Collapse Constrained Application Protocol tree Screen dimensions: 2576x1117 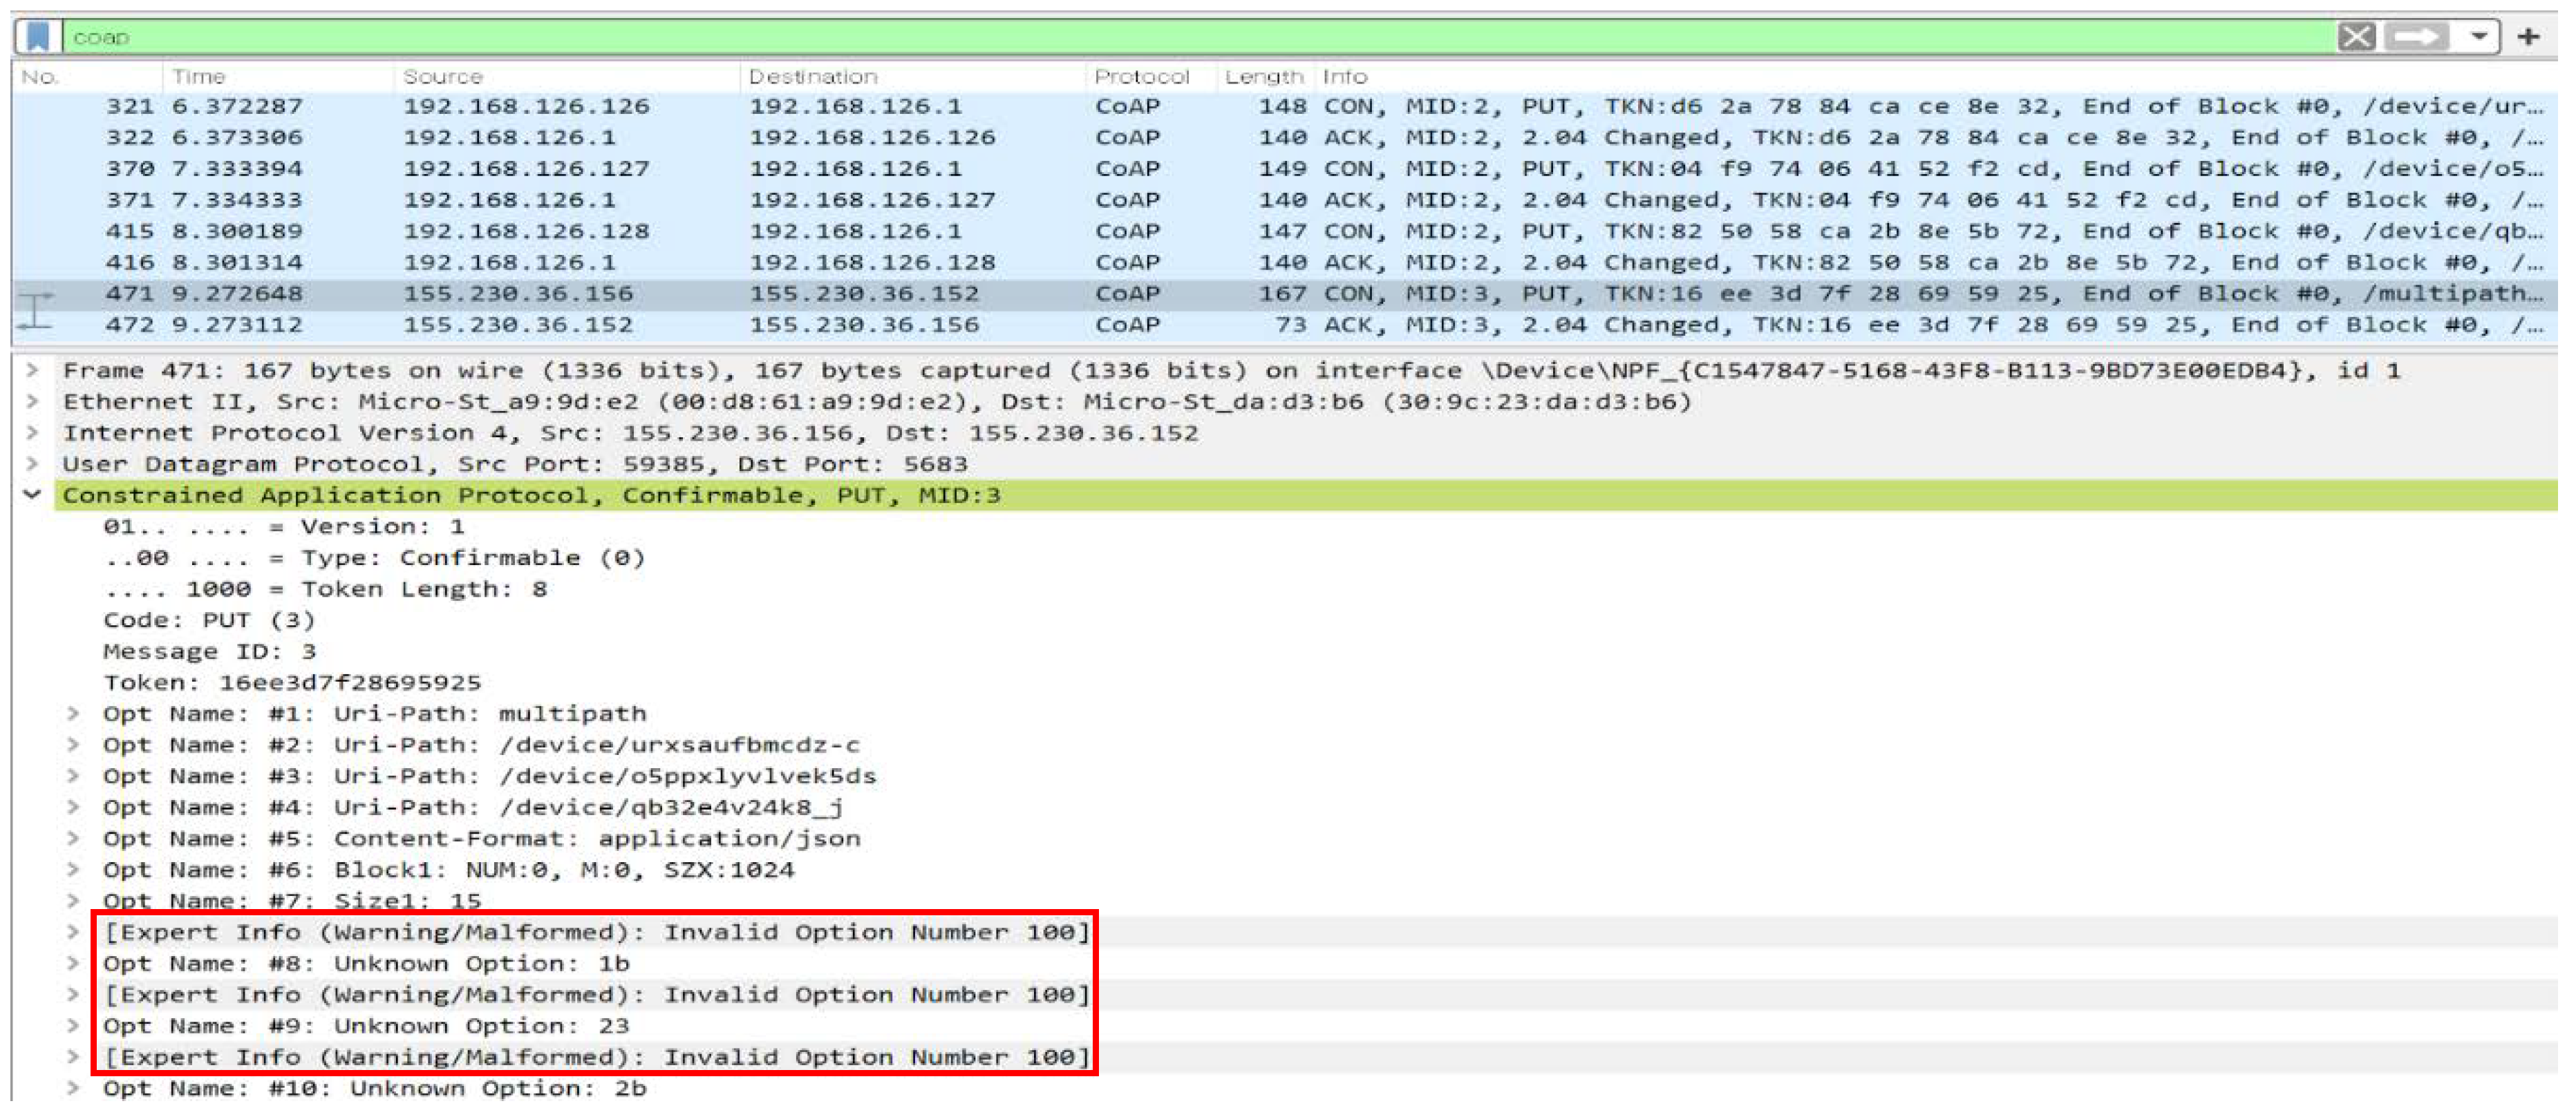(x=33, y=495)
